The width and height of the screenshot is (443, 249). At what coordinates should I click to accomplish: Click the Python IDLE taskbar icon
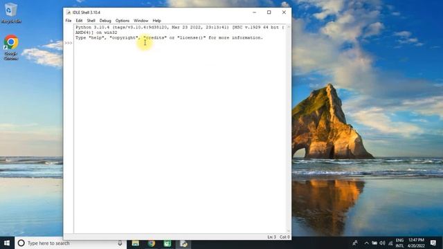[183, 243]
